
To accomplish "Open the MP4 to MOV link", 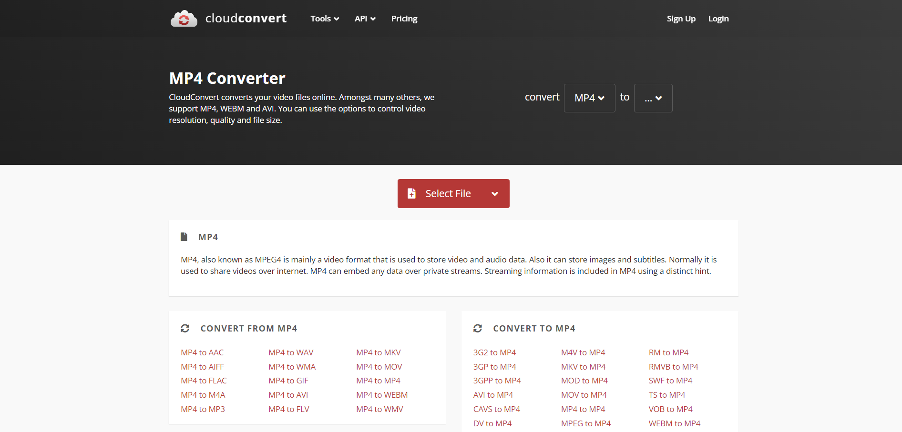I will tap(379, 367).
